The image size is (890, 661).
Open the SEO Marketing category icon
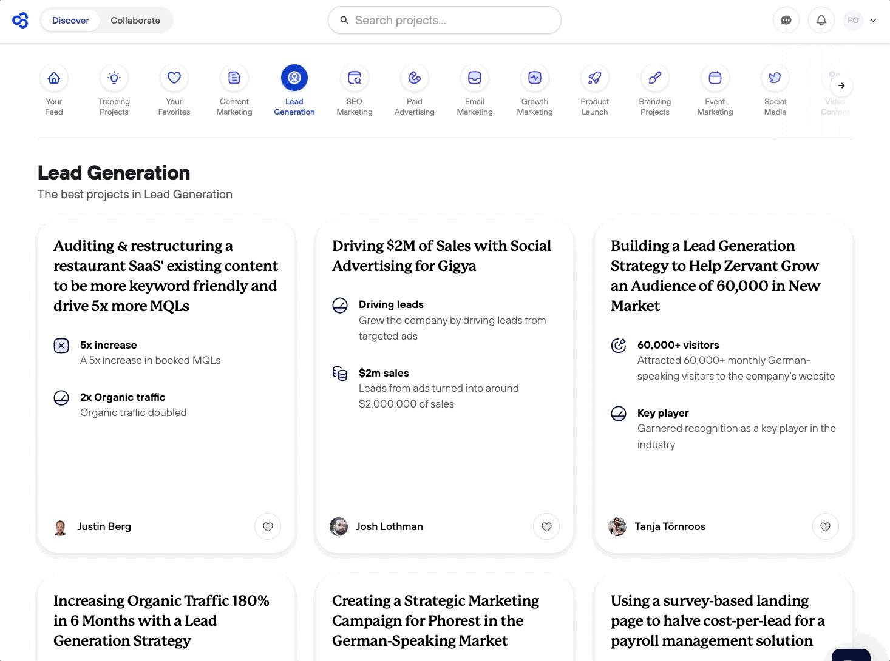tap(355, 78)
